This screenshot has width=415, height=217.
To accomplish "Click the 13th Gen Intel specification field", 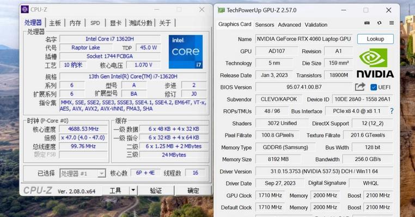I will (133, 76).
